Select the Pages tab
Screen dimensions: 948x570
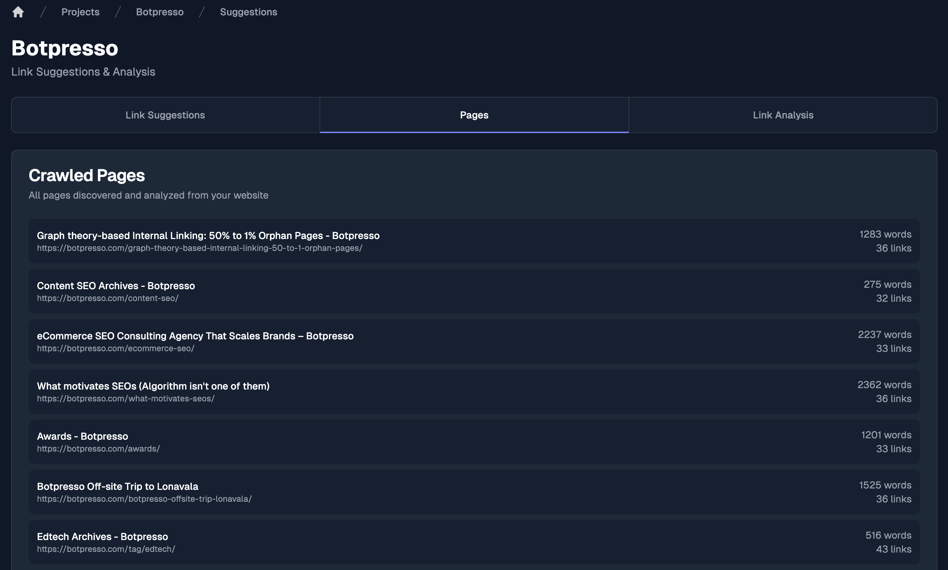click(x=474, y=115)
